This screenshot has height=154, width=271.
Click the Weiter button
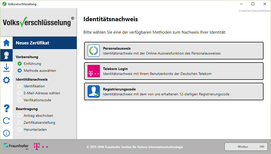point(246,147)
